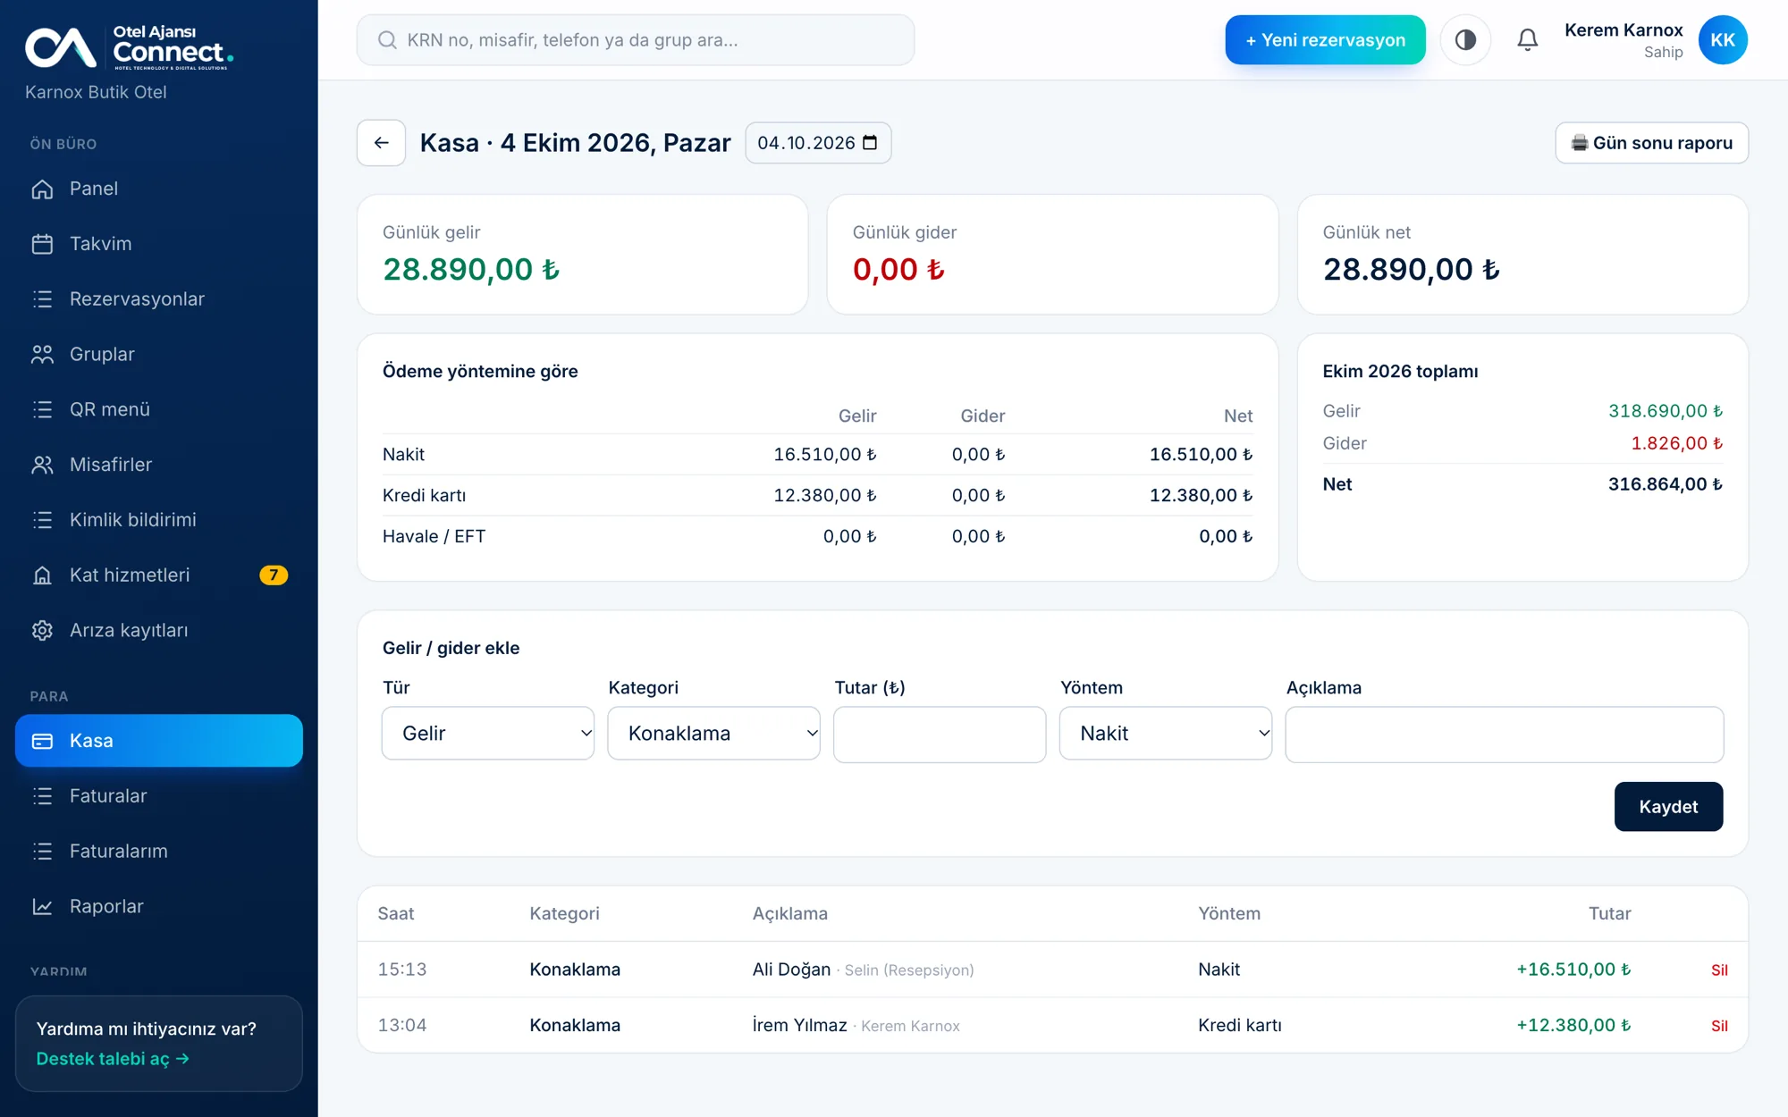Click the QR menü list icon
This screenshot has width=1788, height=1117.
coord(42,409)
